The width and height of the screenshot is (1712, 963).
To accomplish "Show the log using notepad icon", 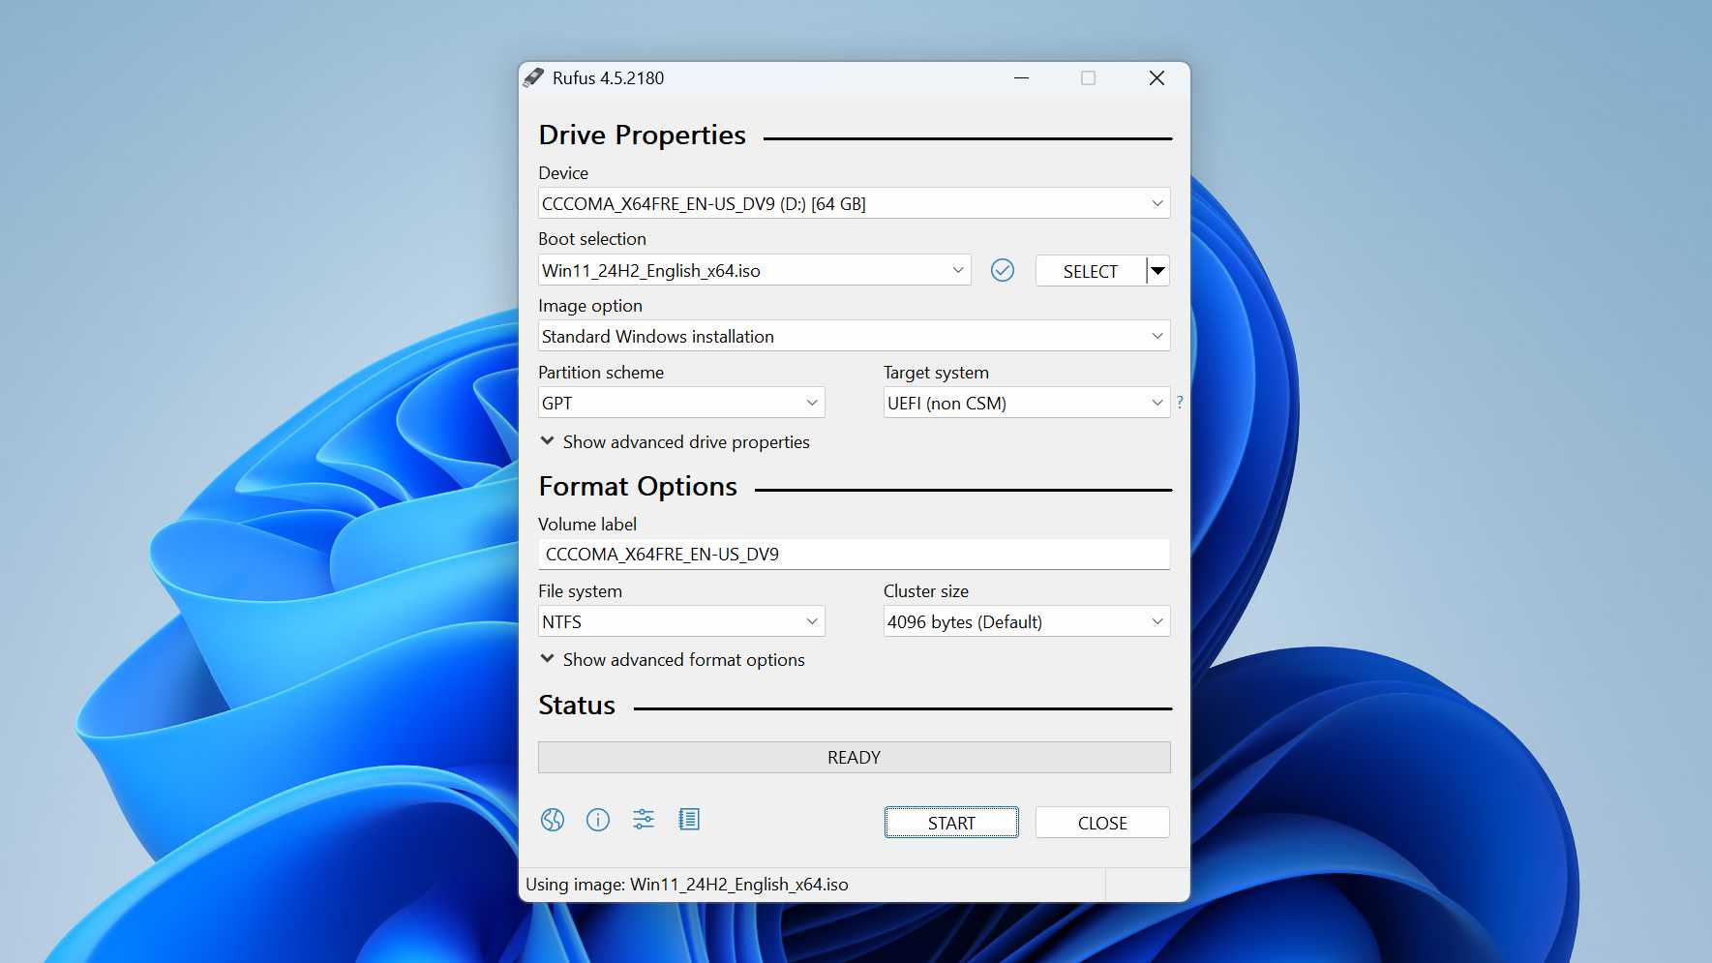I will (x=689, y=820).
